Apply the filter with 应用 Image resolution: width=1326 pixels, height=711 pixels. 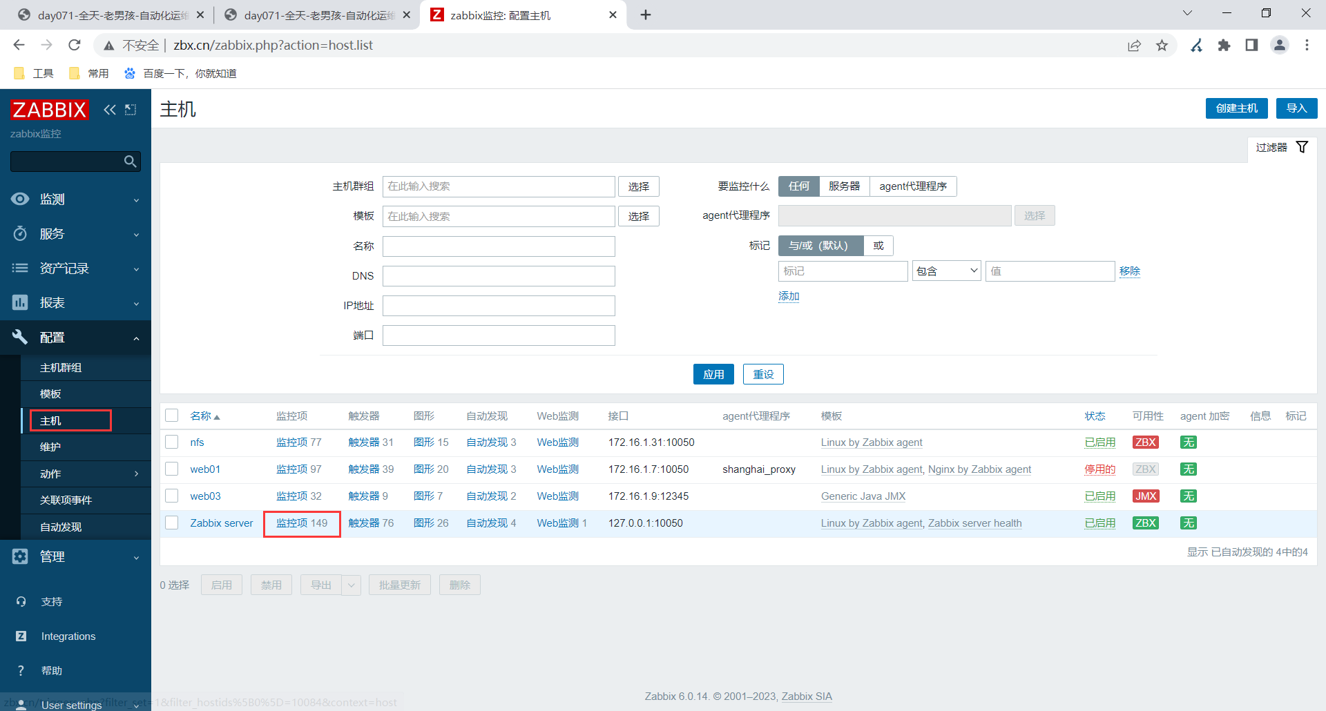pyautogui.click(x=713, y=374)
